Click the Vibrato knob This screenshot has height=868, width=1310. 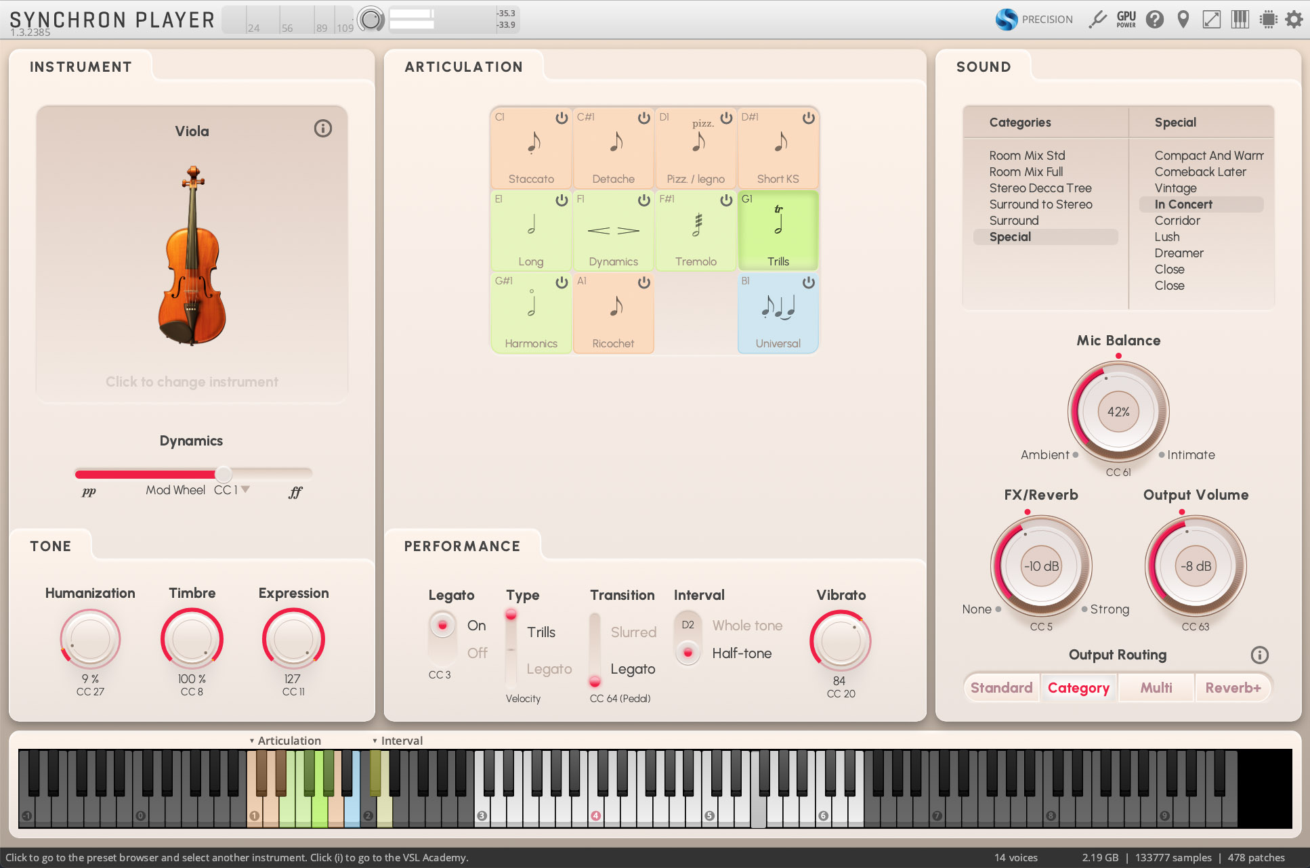click(841, 641)
